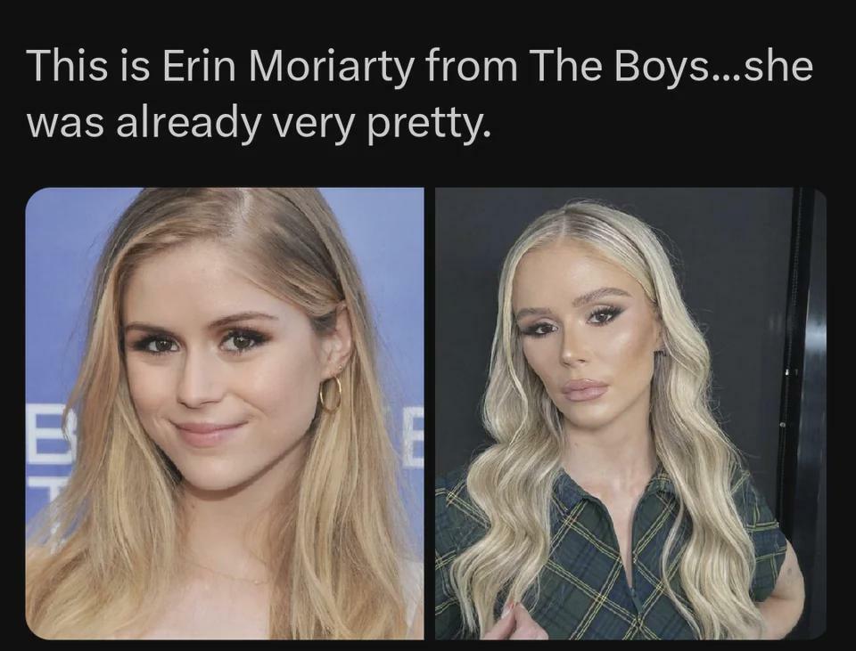Viewport: 856px width, 651px height.
Task: Click the fingernails at right photo's bottom
Action: pyautogui.click(x=507, y=609)
